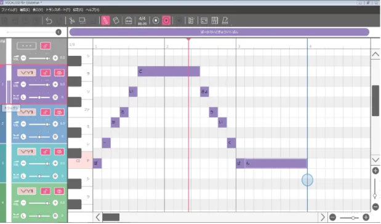The image size is (381, 224).
Task: Zoom in vertically with the right-side plus button
Action: tap(375, 171)
